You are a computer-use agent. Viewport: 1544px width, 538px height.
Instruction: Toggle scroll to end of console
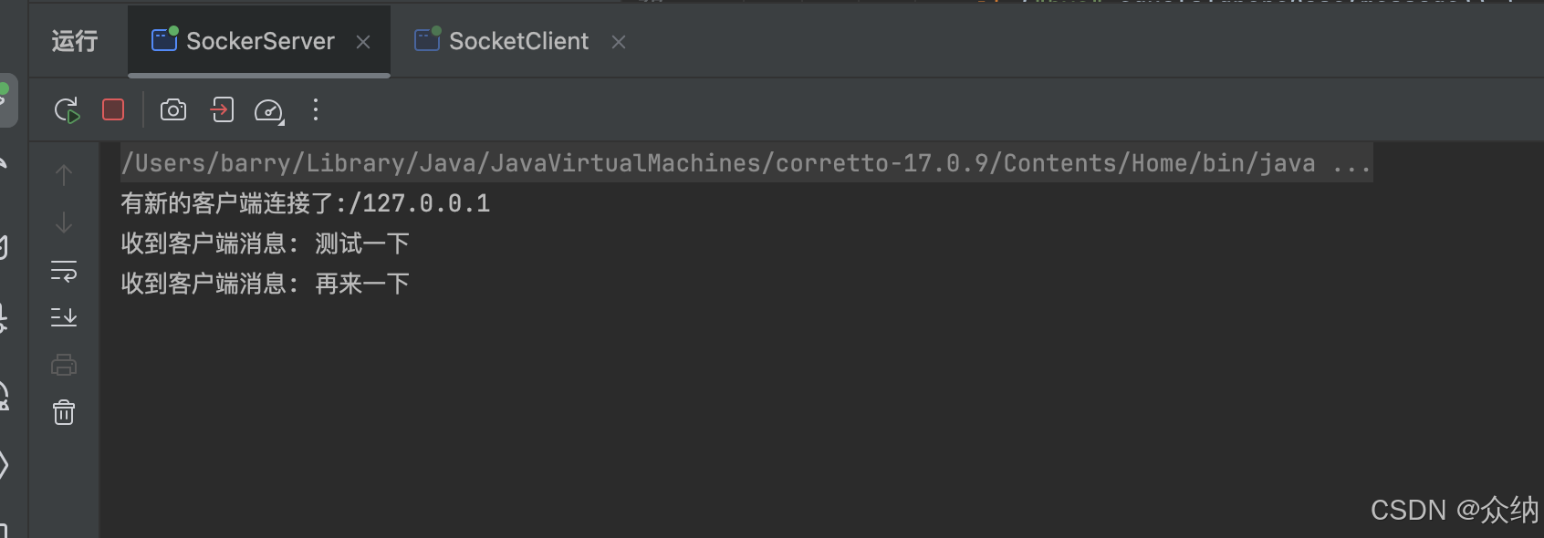point(64,317)
